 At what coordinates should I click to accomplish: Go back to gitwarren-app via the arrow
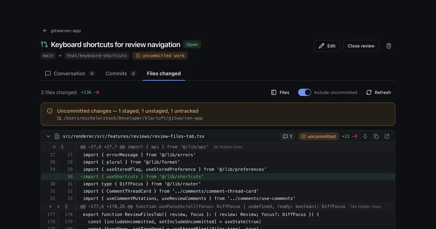[45, 31]
